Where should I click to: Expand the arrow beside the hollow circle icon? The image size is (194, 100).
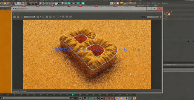[60, 17]
